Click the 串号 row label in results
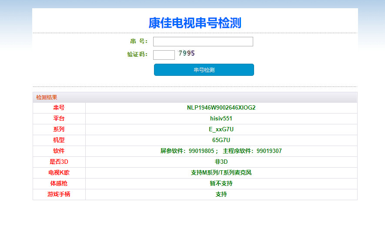Screen dimensions: 385x237 point(59,107)
